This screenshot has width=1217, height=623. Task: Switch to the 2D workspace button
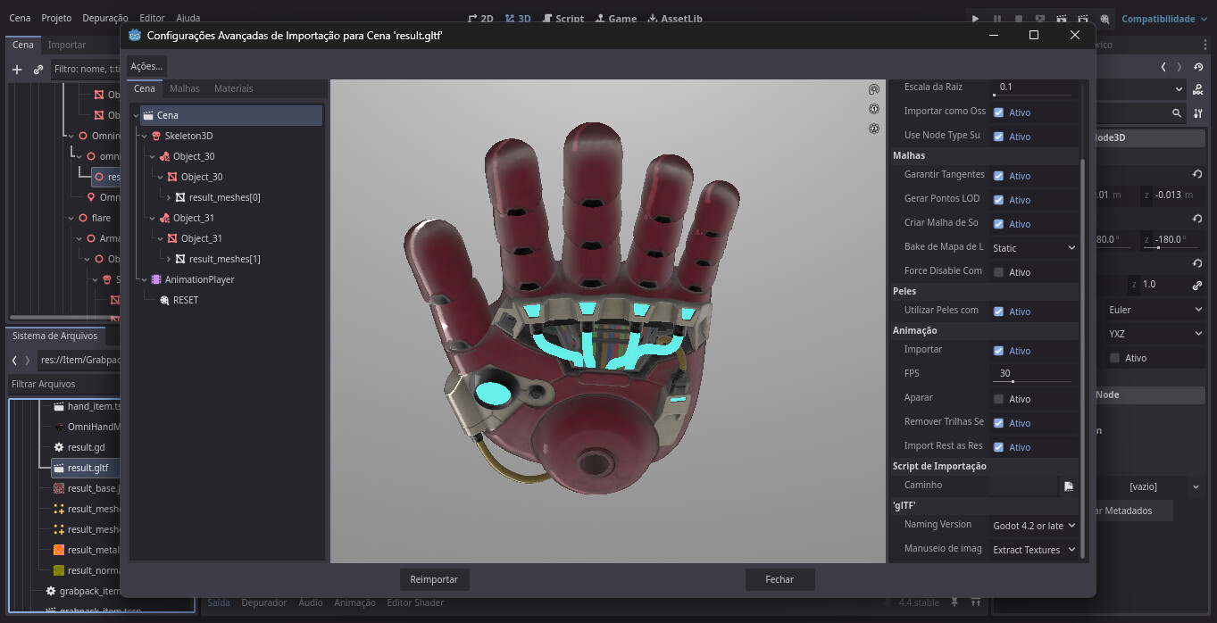[481, 19]
